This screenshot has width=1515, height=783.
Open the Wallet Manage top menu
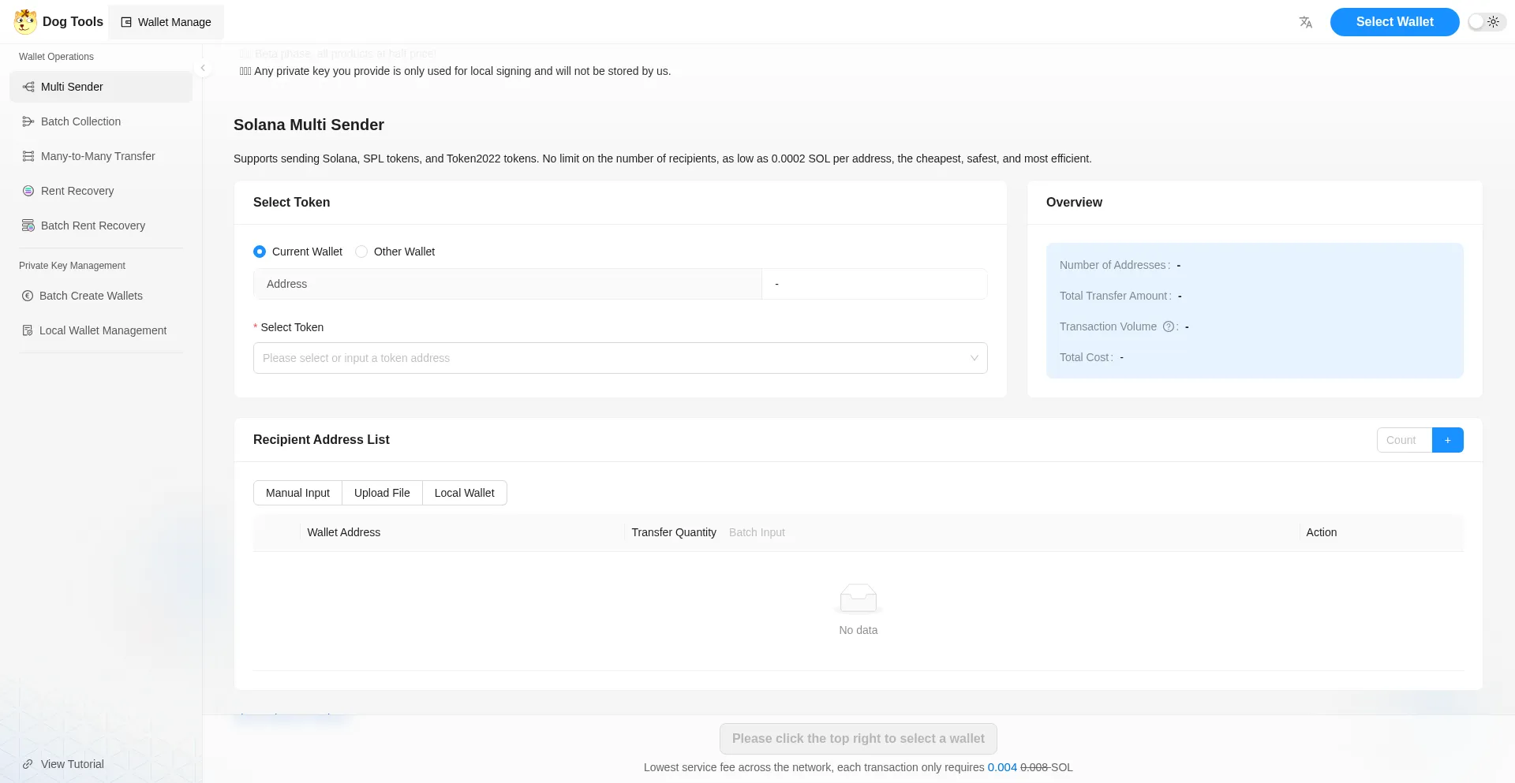tap(166, 22)
